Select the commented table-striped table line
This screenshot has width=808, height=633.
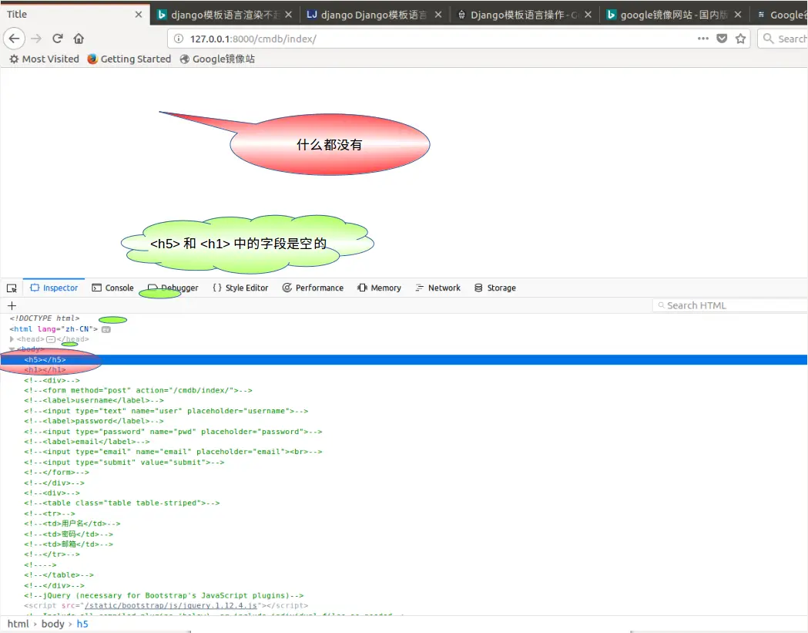[122, 503]
